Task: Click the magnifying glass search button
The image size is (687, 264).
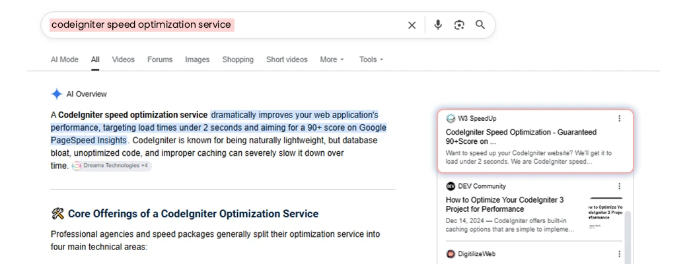Action: pos(480,24)
